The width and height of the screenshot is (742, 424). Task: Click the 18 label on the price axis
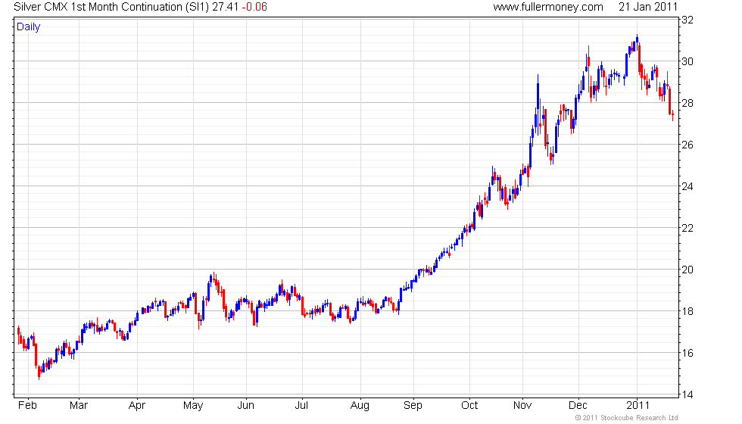coord(687,311)
